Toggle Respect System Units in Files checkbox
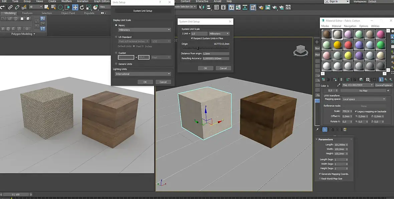The image size is (394, 199). click(192, 38)
